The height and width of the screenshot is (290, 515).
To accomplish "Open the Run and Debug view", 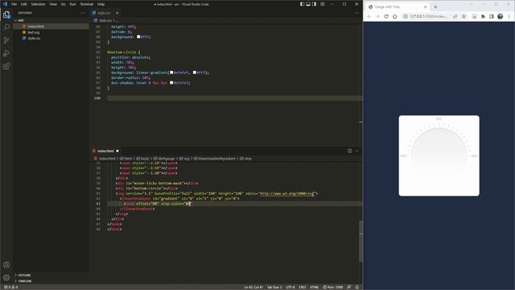I will (6, 53).
